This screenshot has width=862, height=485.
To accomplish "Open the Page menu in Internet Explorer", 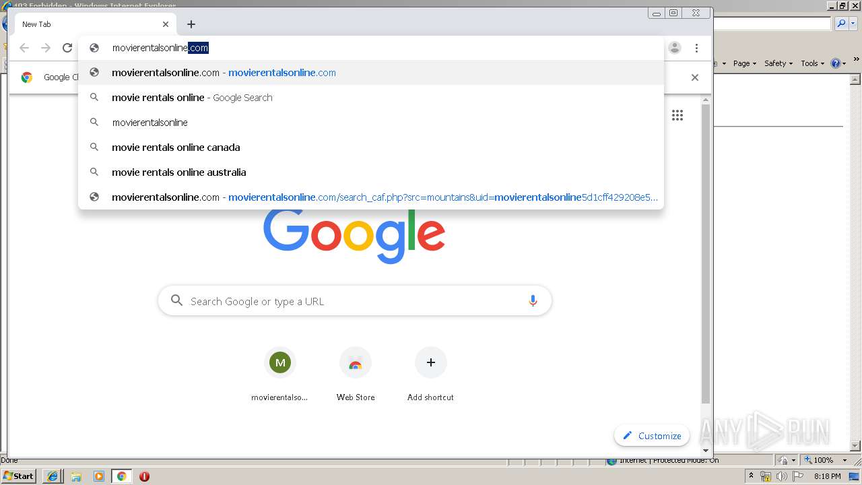I will tap(744, 63).
